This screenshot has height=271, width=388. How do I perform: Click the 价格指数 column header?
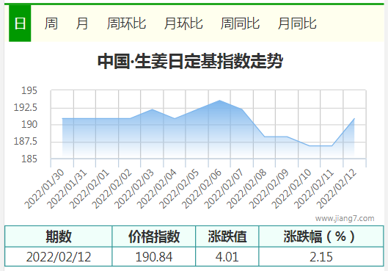coord(154,236)
